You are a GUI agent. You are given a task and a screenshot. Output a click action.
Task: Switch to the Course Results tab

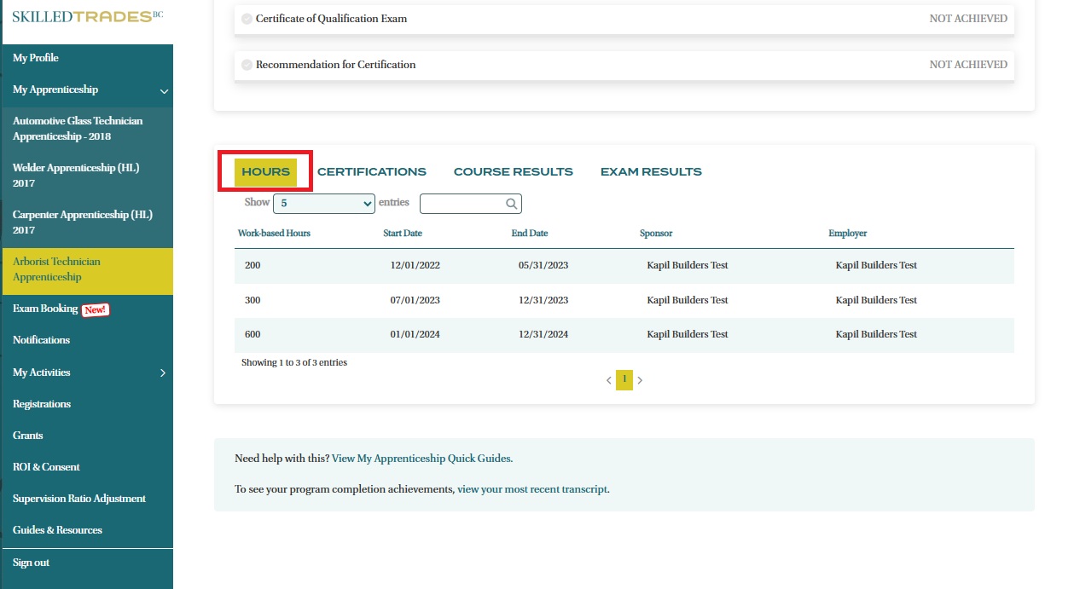pos(513,172)
